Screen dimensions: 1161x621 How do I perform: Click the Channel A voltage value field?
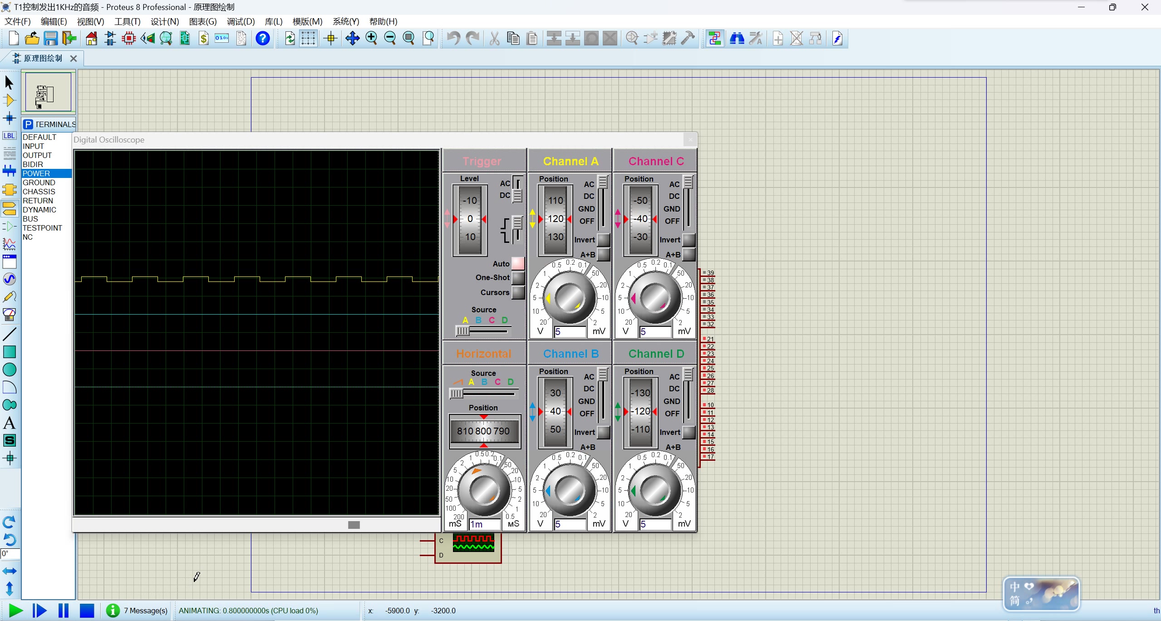point(570,332)
